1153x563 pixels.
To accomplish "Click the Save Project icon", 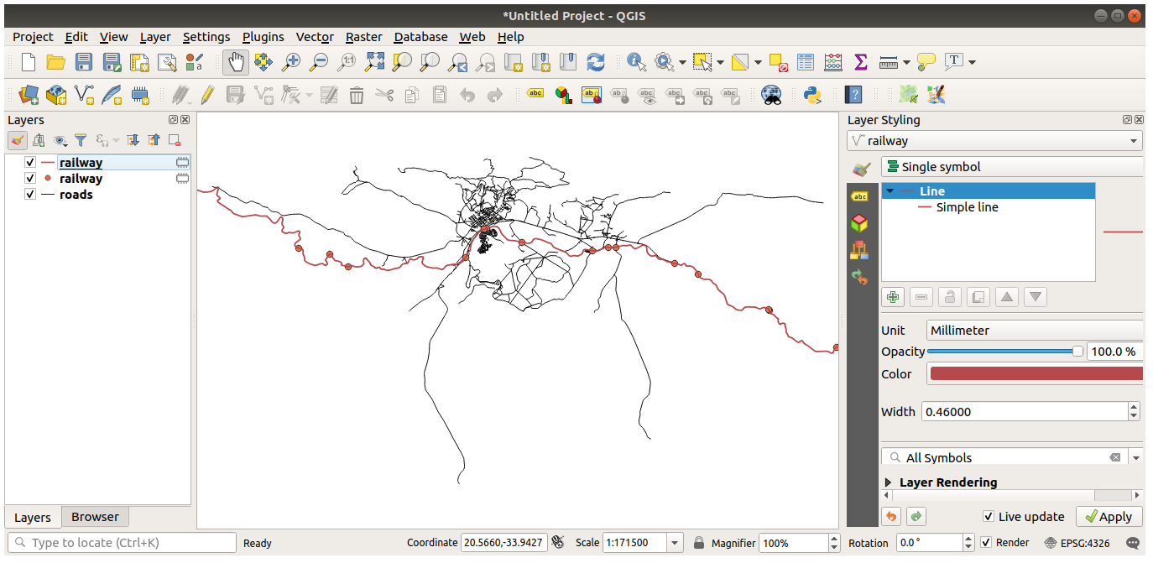I will (x=84, y=62).
